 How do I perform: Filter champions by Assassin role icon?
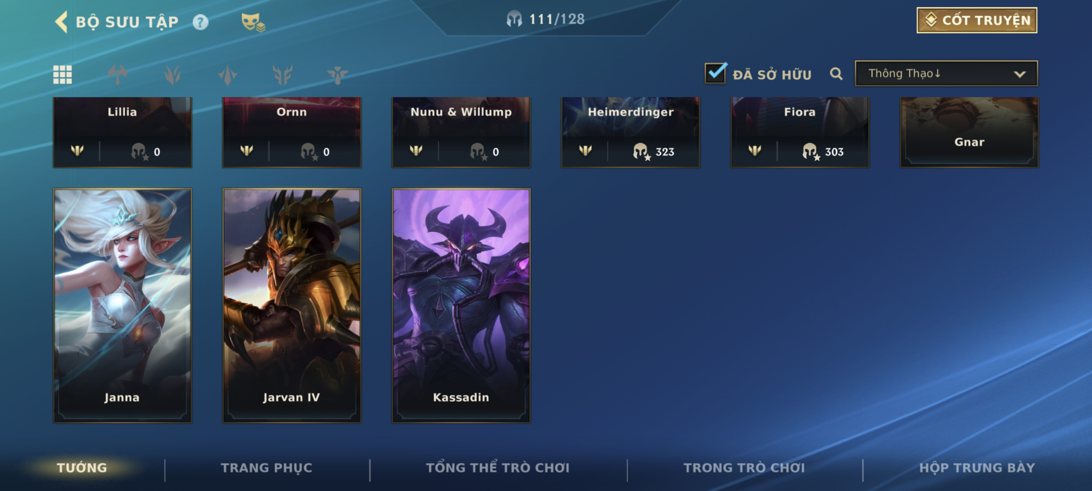pos(172,75)
